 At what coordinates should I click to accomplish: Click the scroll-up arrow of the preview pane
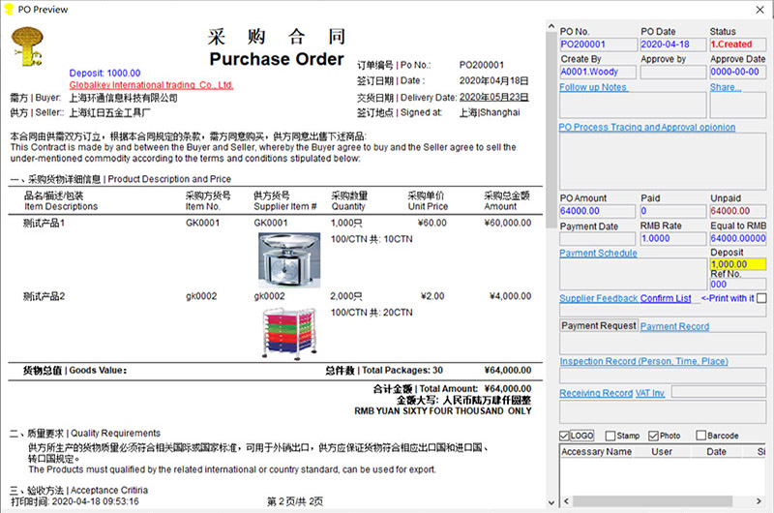click(551, 24)
